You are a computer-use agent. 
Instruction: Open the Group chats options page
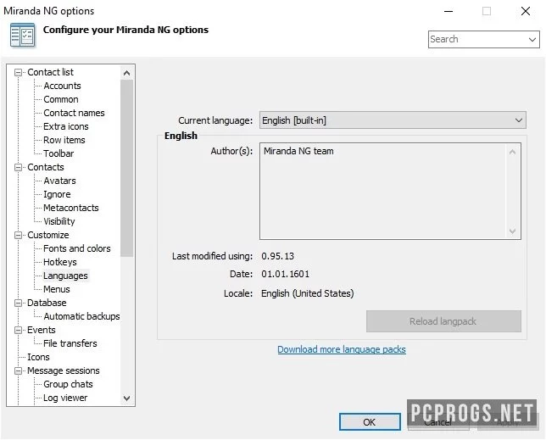[x=68, y=384]
